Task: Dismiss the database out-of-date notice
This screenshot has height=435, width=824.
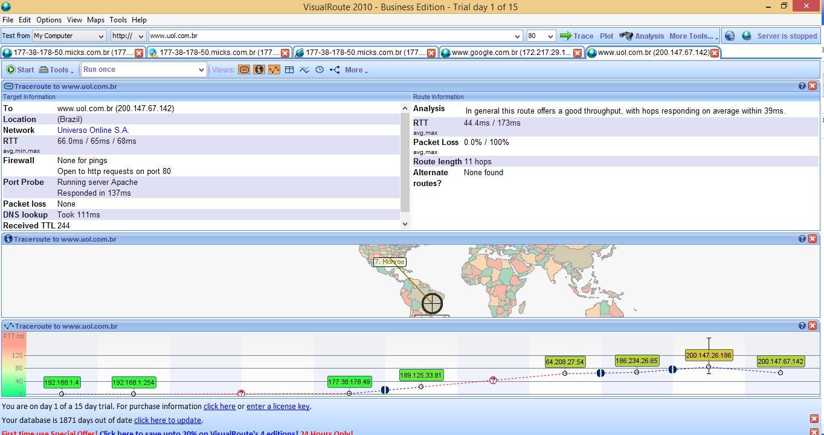Action: 814,419
